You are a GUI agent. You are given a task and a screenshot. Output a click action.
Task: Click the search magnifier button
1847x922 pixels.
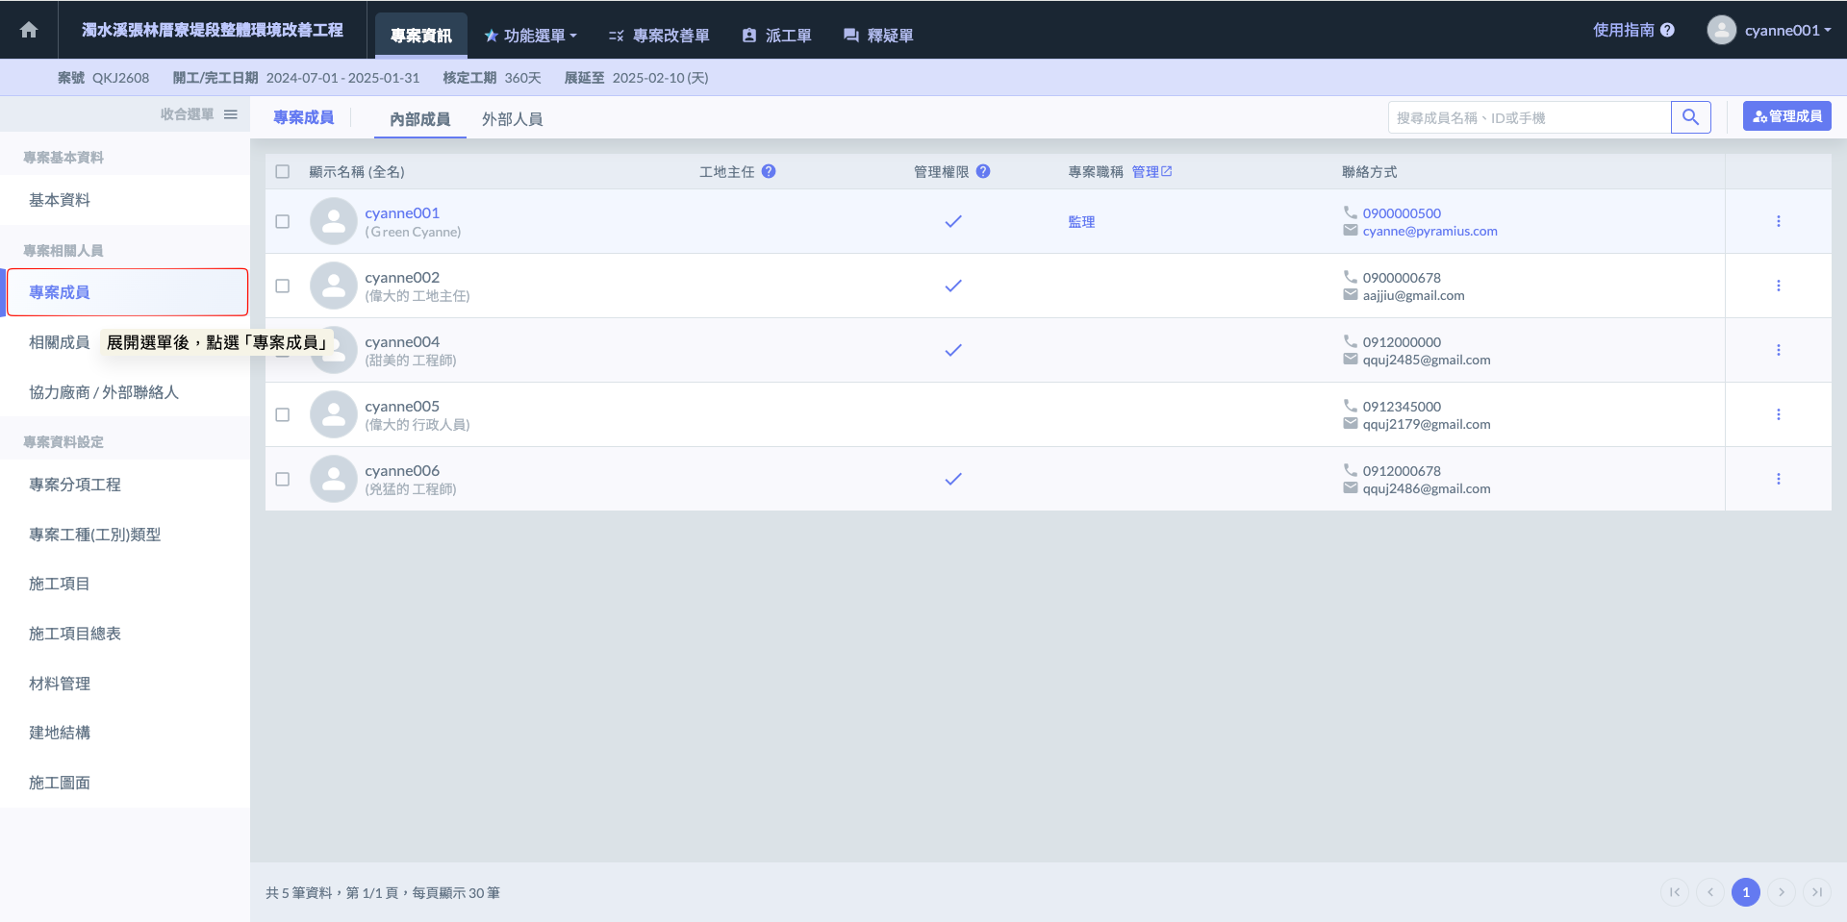[1690, 117]
